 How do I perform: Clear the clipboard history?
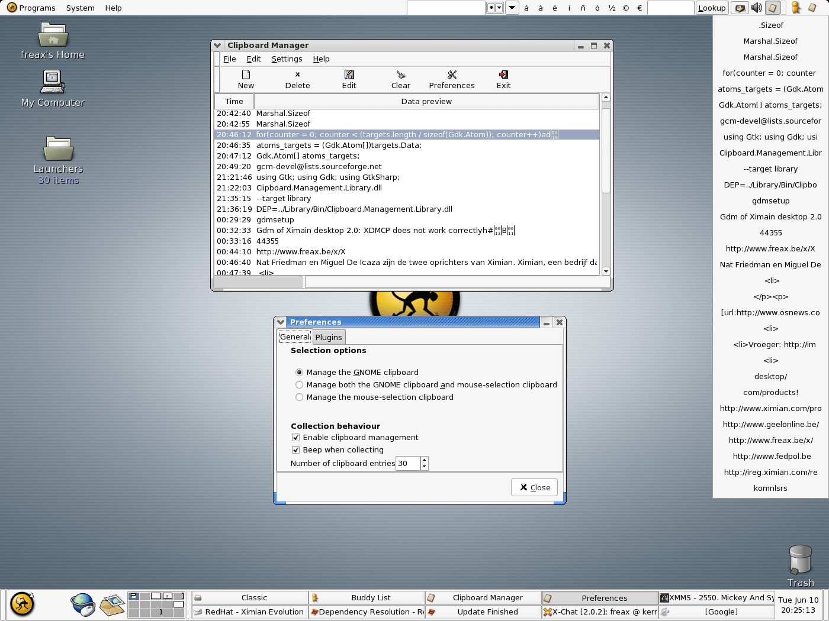pos(400,79)
